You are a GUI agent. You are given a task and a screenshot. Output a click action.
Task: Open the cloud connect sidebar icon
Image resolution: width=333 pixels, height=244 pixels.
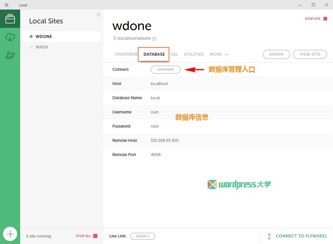click(10, 37)
